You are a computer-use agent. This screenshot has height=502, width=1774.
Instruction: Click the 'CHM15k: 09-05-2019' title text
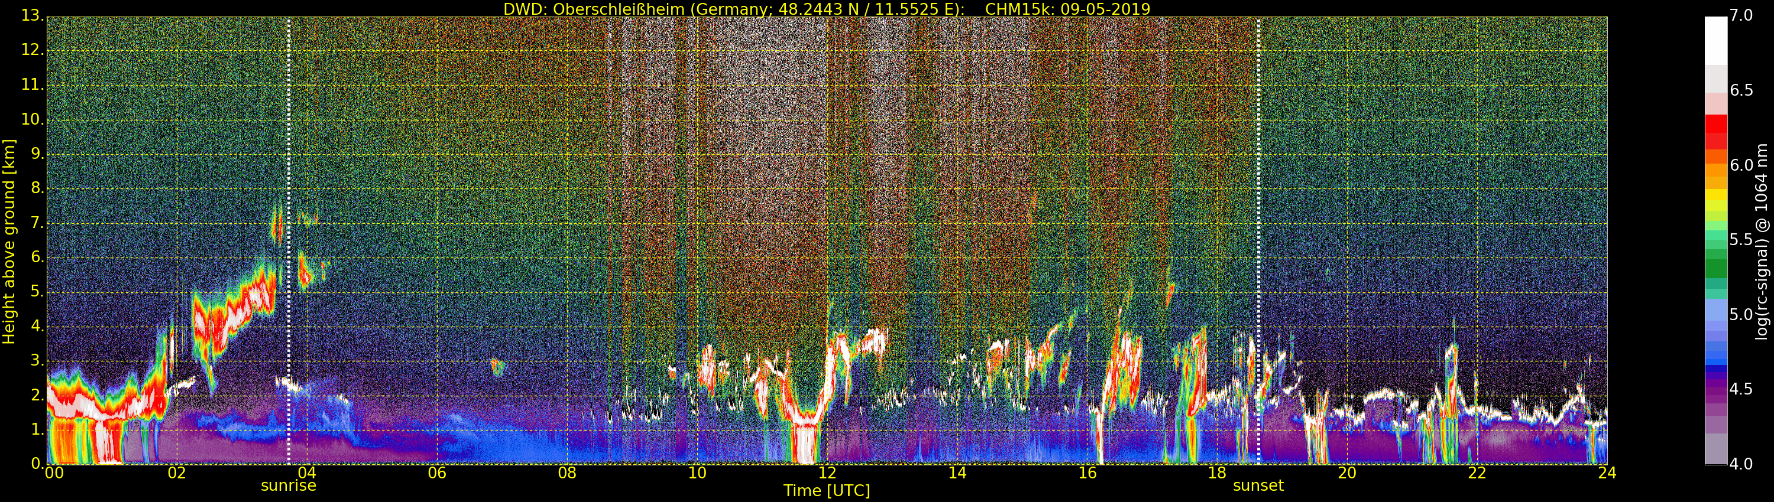tap(1067, 9)
